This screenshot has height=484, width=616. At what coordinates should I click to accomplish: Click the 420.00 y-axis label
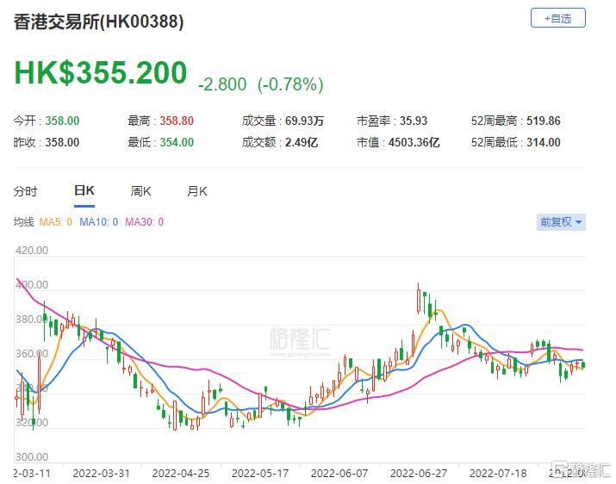pos(32,251)
